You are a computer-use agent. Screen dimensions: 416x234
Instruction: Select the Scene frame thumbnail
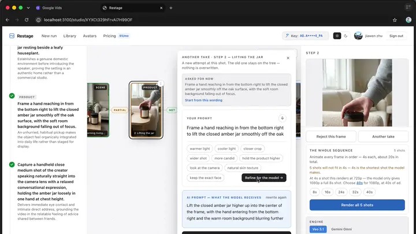(x=98, y=110)
